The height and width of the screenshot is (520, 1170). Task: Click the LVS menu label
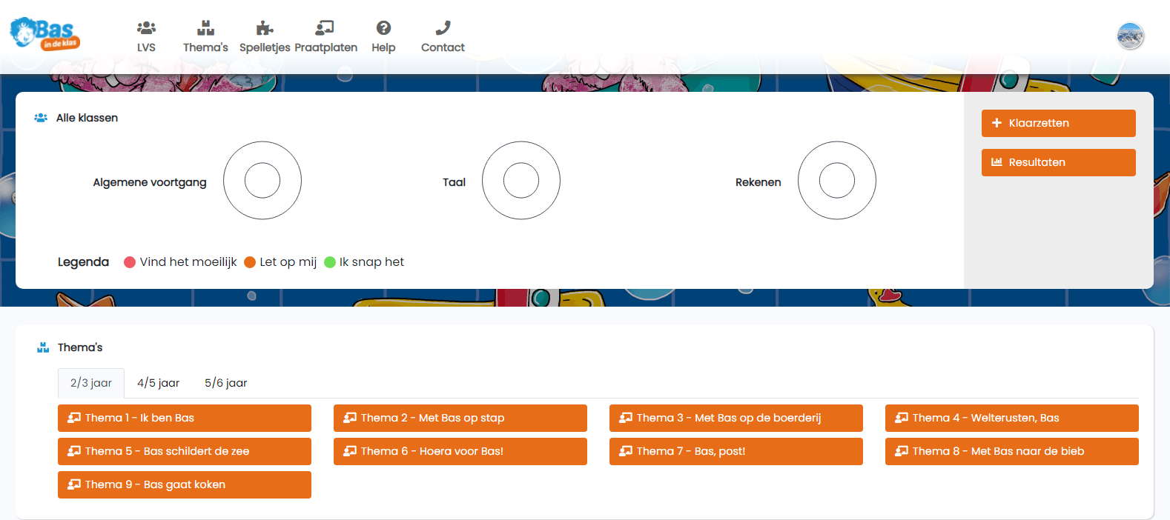[146, 47]
